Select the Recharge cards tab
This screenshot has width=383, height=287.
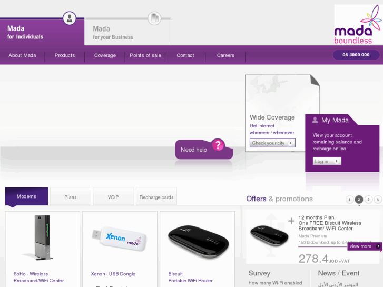tap(156, 197)
